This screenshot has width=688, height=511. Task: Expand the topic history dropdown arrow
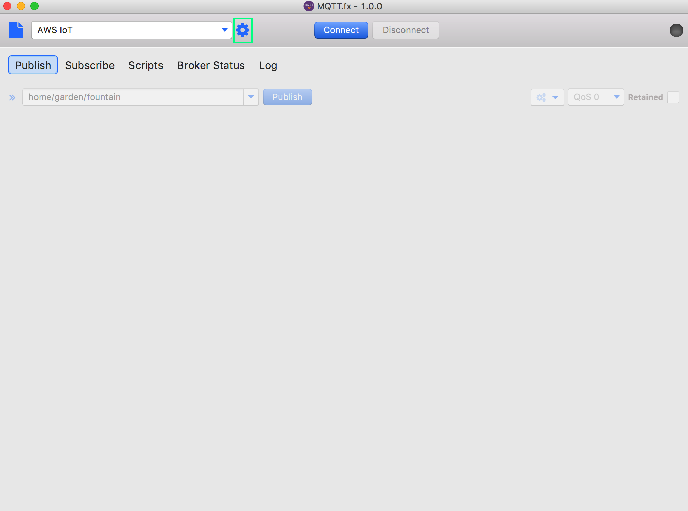251,97
